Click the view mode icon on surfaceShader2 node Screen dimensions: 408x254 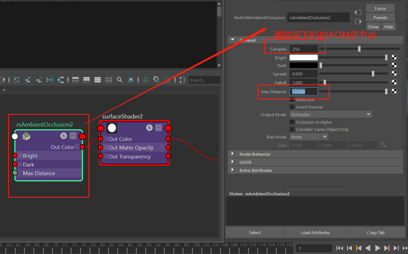[159, 128]
